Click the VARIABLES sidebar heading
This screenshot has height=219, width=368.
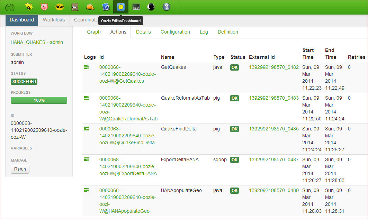[x=21, y=148]
